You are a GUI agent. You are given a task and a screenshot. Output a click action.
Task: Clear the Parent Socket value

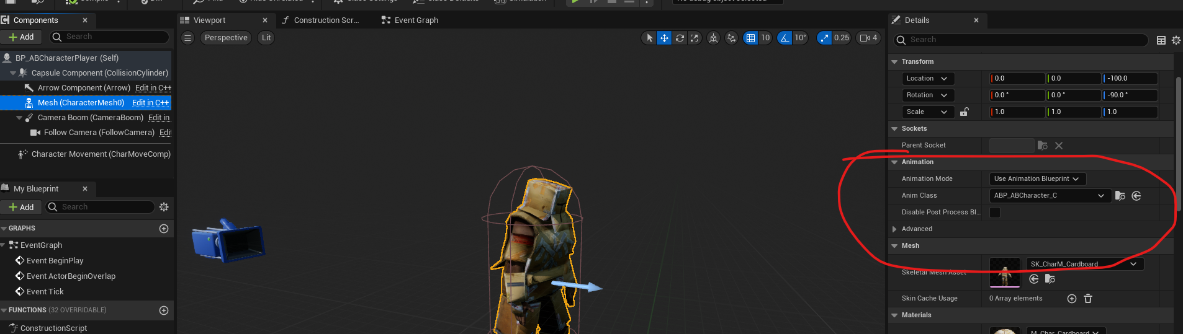1059,146
